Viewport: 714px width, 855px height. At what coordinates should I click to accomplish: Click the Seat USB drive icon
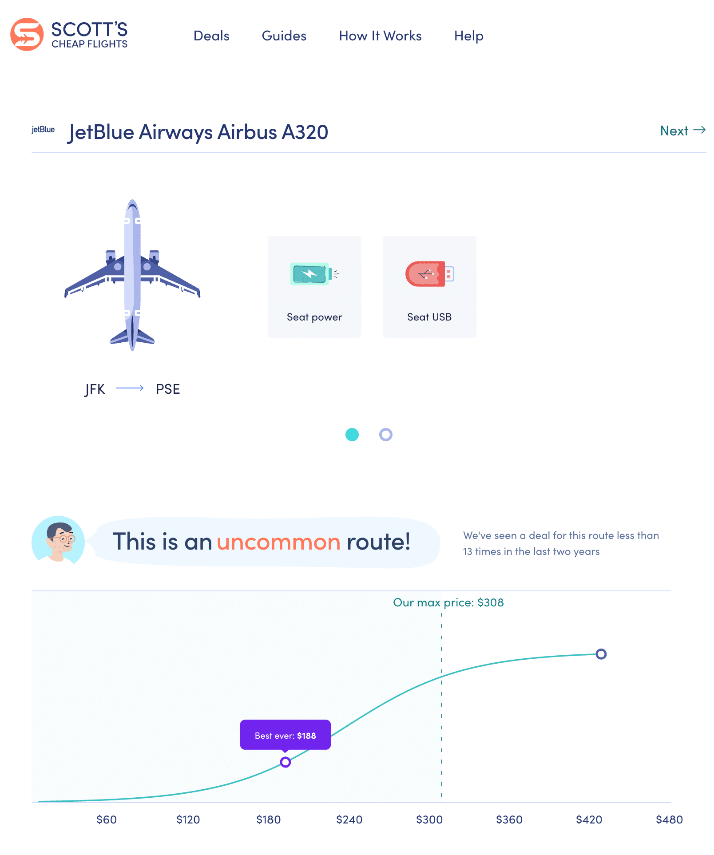coord(429,274)
